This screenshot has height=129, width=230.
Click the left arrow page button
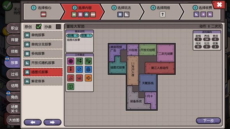pos(33,122)
